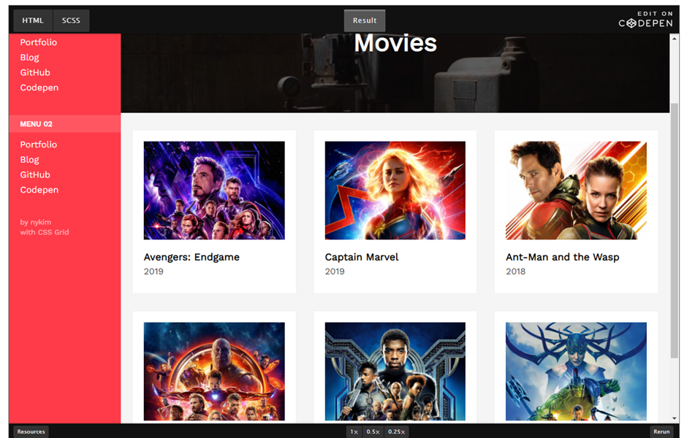Set preview zoom to 0.25x

coord(397,432)
